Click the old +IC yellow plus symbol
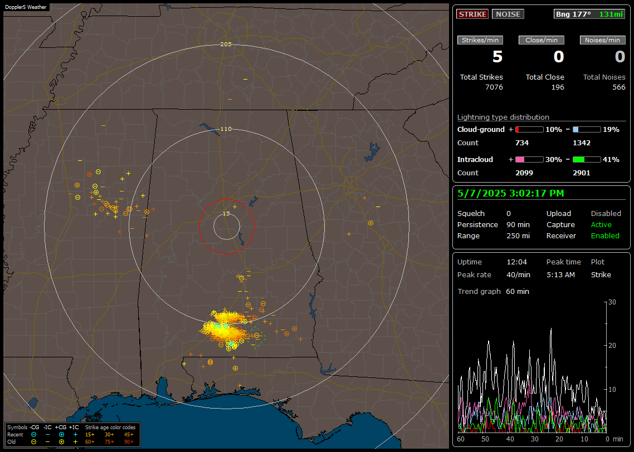Screen dimensions: 634x452 (x=75, y=442)
